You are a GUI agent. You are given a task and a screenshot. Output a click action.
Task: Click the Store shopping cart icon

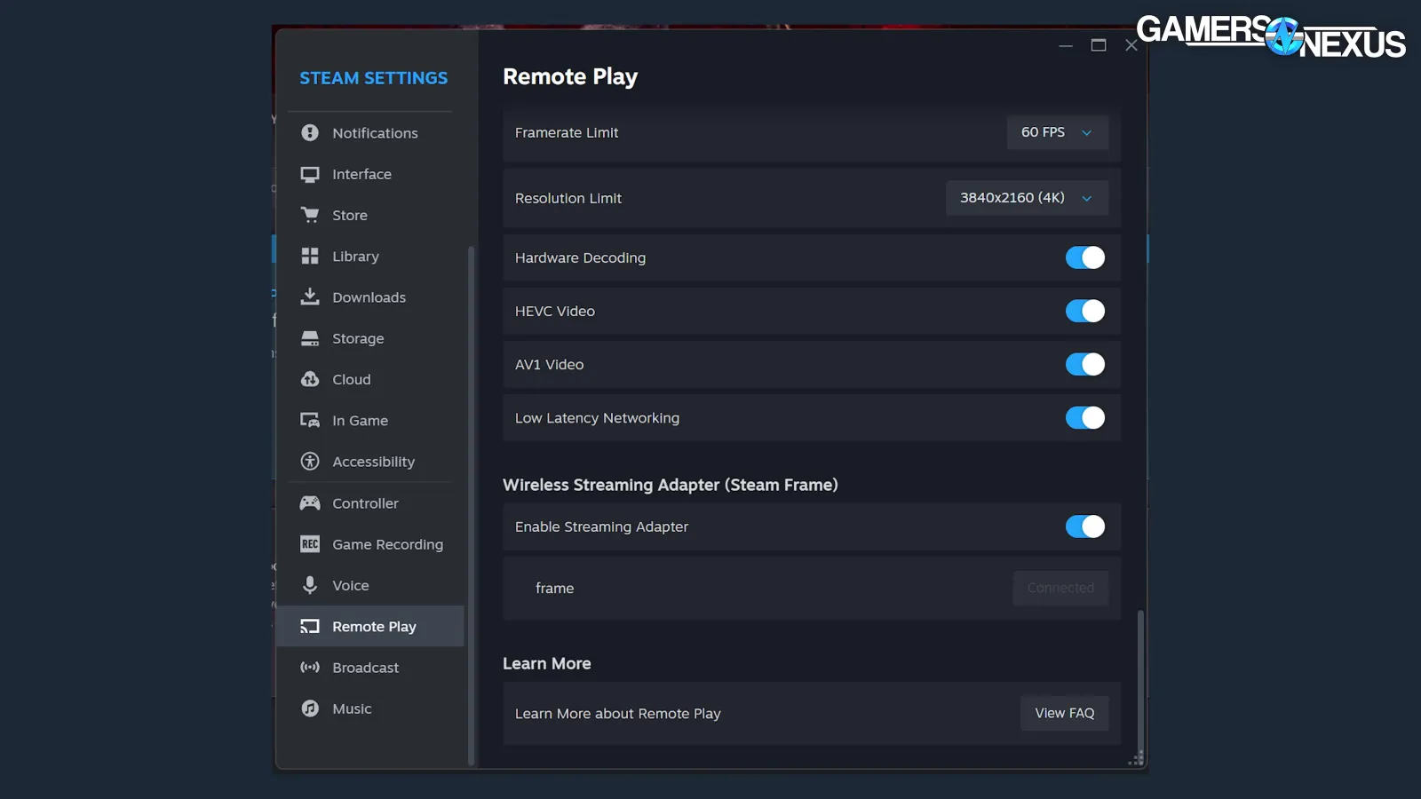tap(310, 215)
